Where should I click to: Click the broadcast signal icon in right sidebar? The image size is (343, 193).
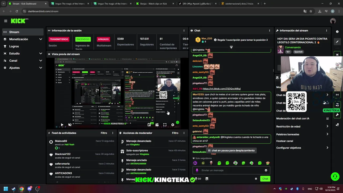[337, 95]
